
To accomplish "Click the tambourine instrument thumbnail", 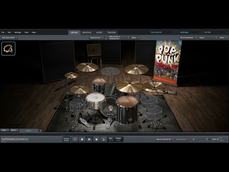I will pyautogui.click(x=8, y=49).
